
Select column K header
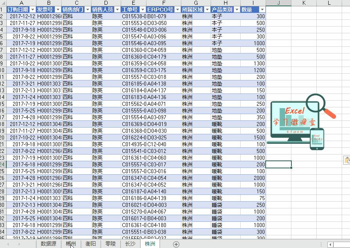pos(304,3)
